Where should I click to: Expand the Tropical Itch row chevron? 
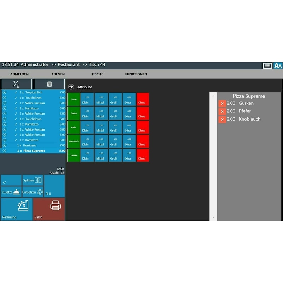pos(5,92)
